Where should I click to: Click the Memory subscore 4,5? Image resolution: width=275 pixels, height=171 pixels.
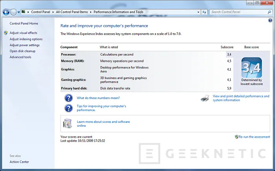pyautogui.click(x=229, y=61)
